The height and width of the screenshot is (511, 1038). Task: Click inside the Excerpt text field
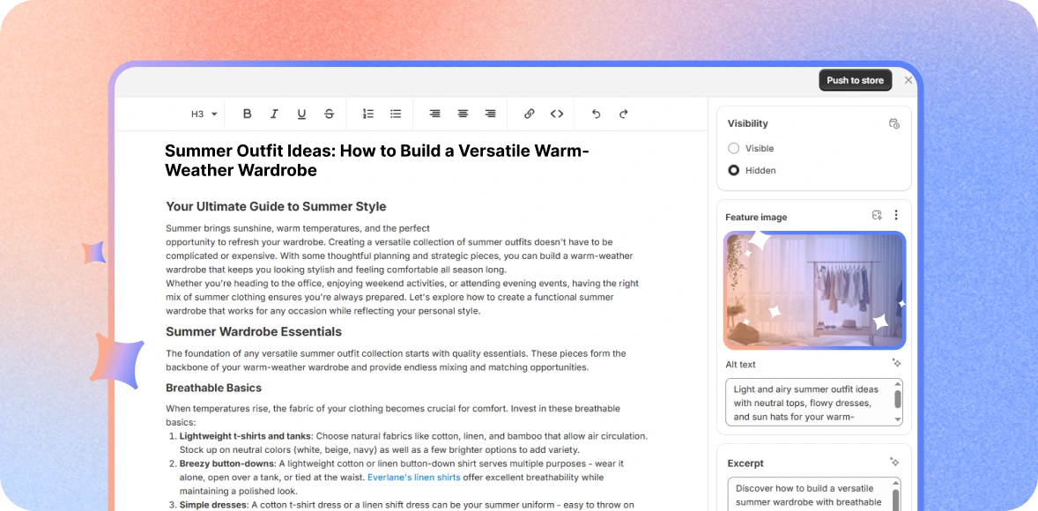(x=806, y=494)
